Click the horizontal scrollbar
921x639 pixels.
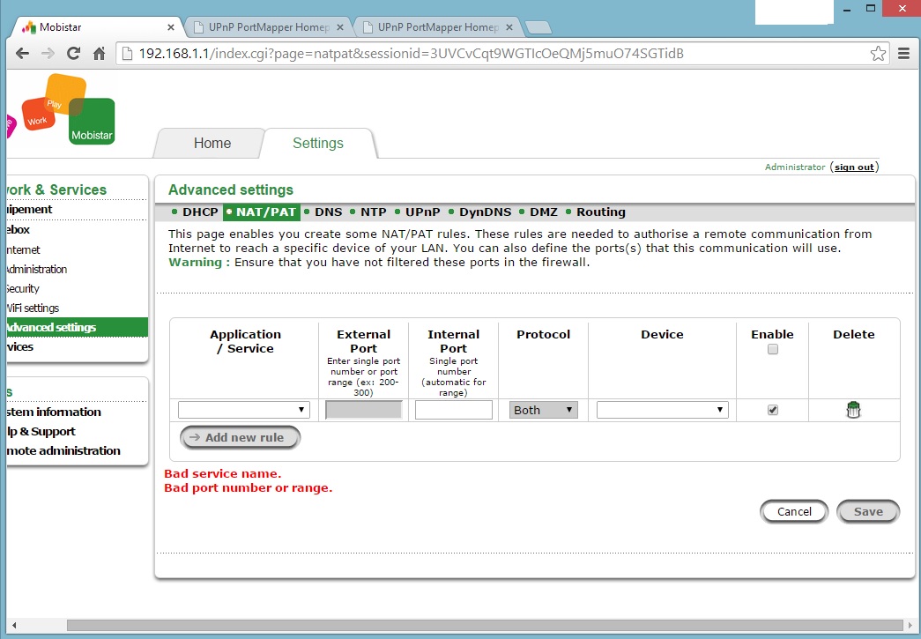tap(485, 625)
